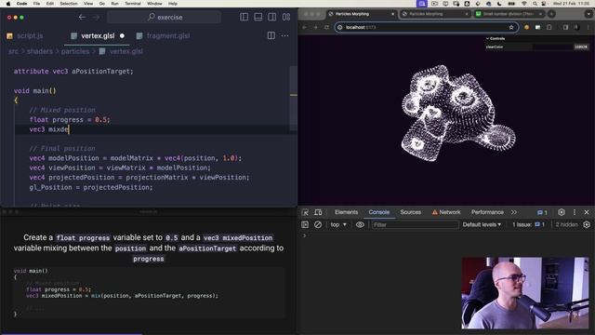595x335 pixels.
Task: Click the vertex.glsl breadcrumb segment
Action: 121,51
